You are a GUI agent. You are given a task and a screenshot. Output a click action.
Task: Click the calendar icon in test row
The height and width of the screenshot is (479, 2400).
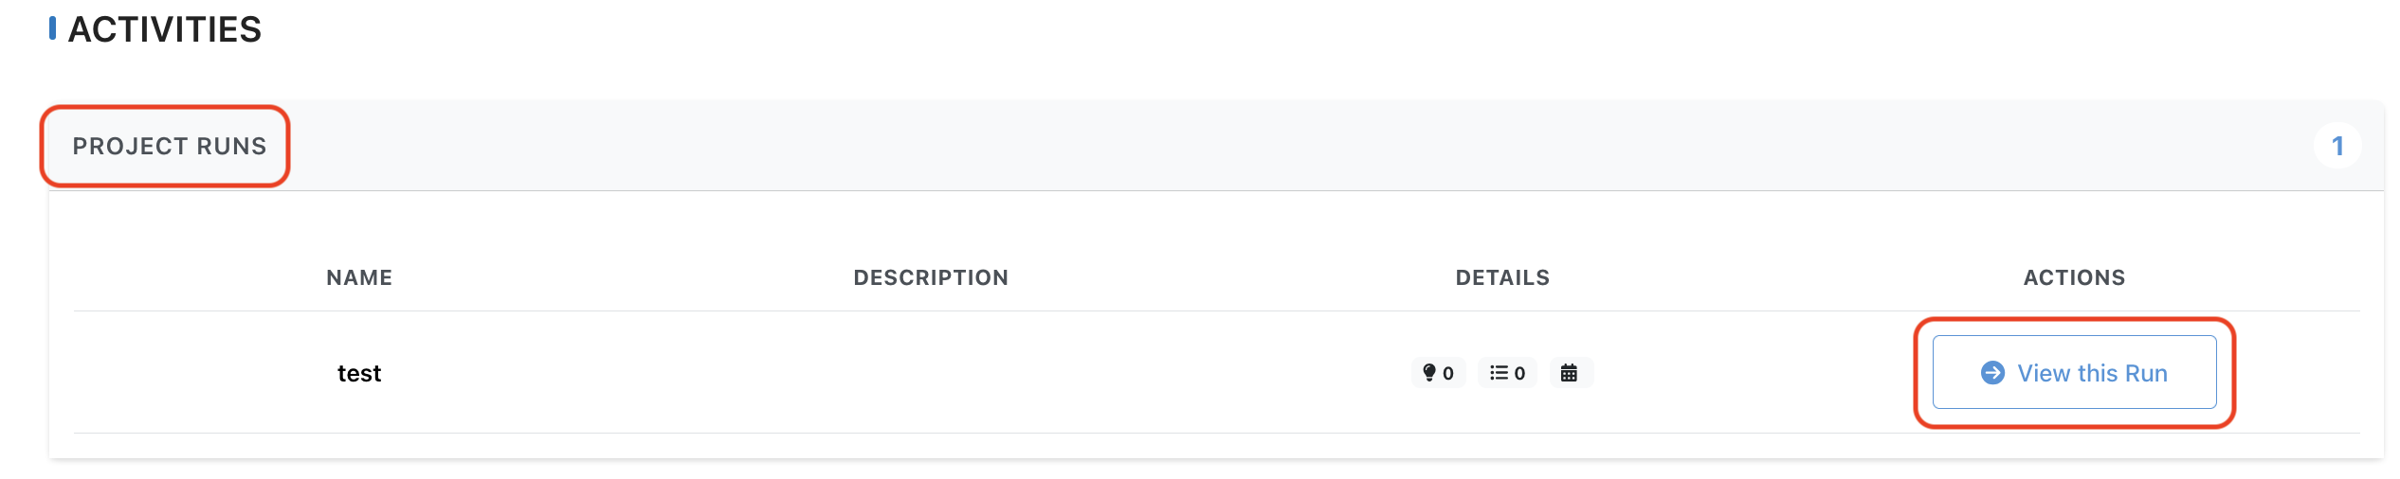click(x=1569, y=373)
